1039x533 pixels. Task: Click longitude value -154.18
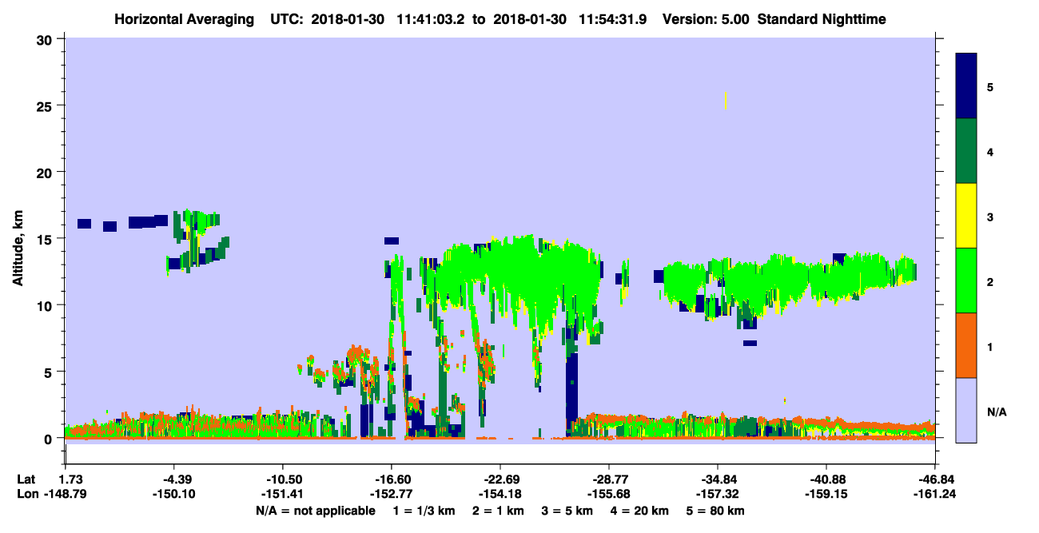pos(500,494)
